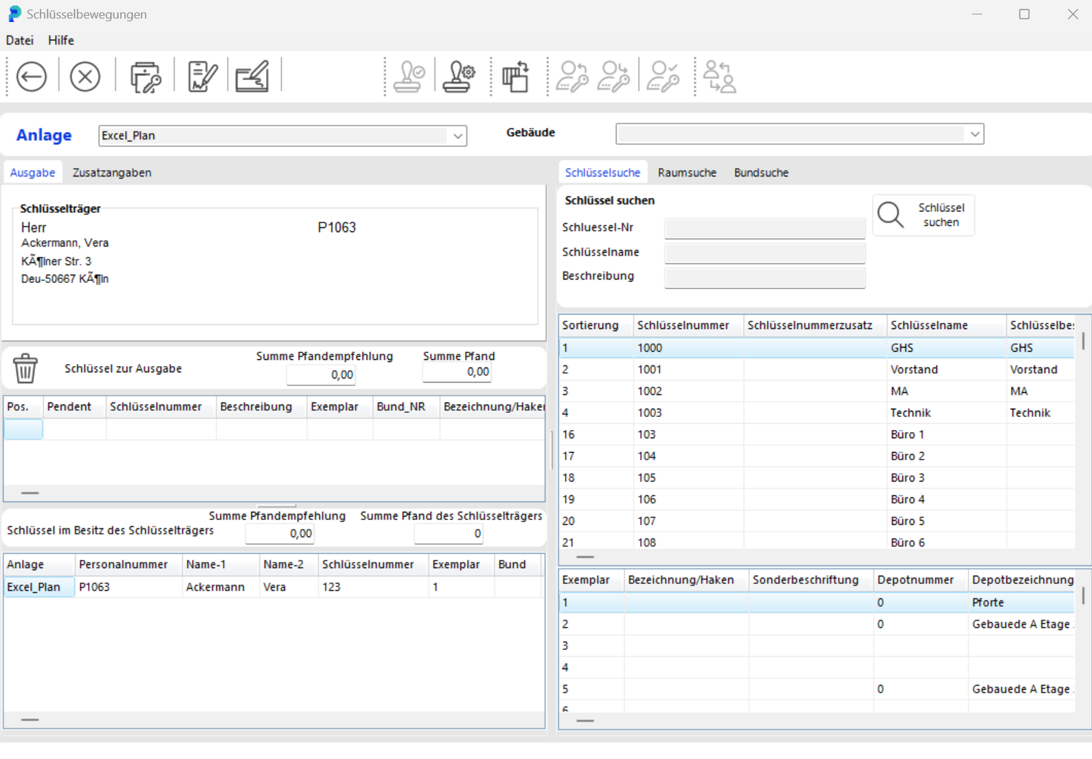Viewport: 1092px width, 759px height.
Task: Open the Hilfe menu
Action: pyautogui.click(x=61, y=41)
